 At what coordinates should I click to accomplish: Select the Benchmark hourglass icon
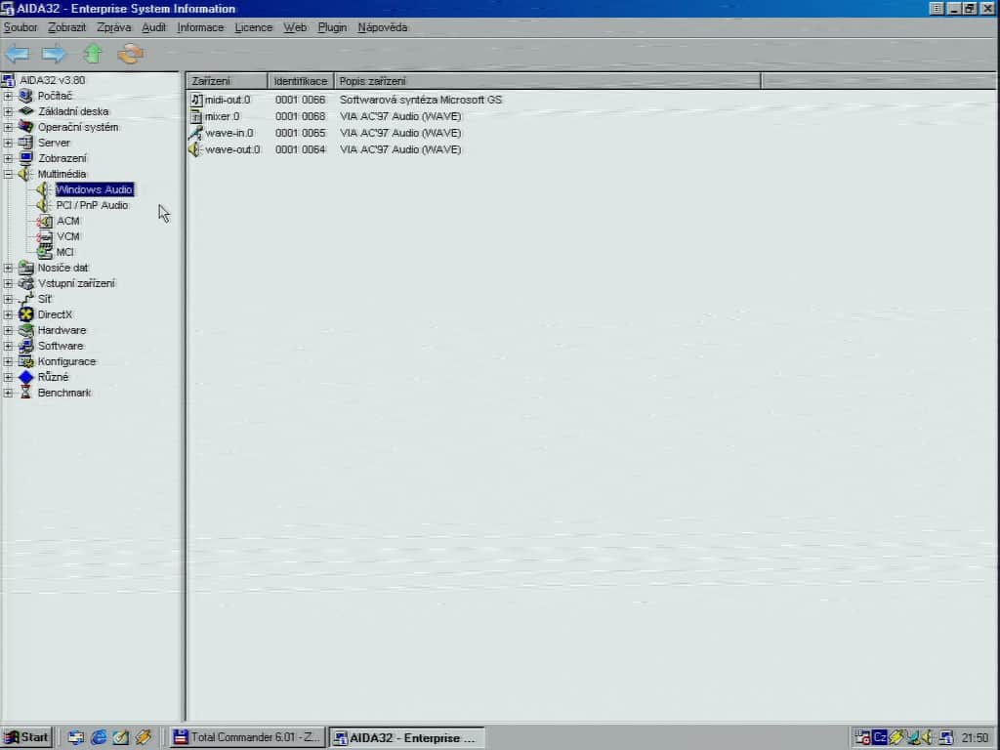click(x=25, y=393)
